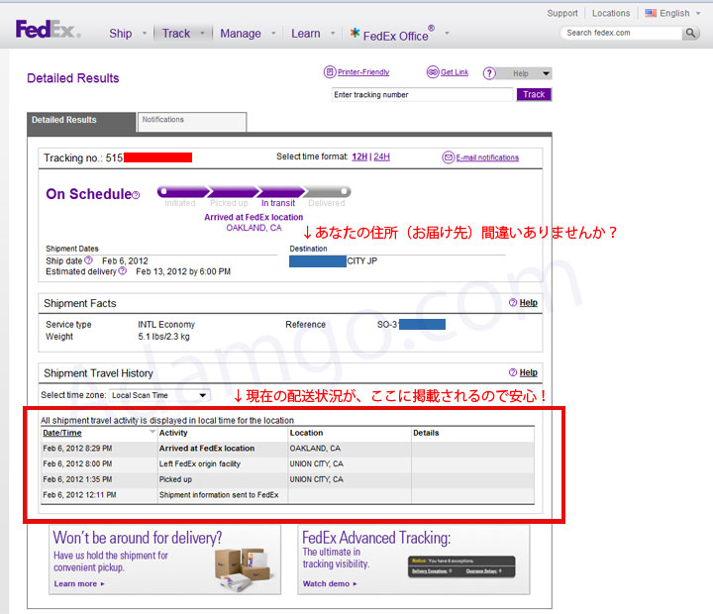This screenshot has height=614, width=713.
Task: Click Shipment information sent to FedEx row
Action: (x=287, y=495)
